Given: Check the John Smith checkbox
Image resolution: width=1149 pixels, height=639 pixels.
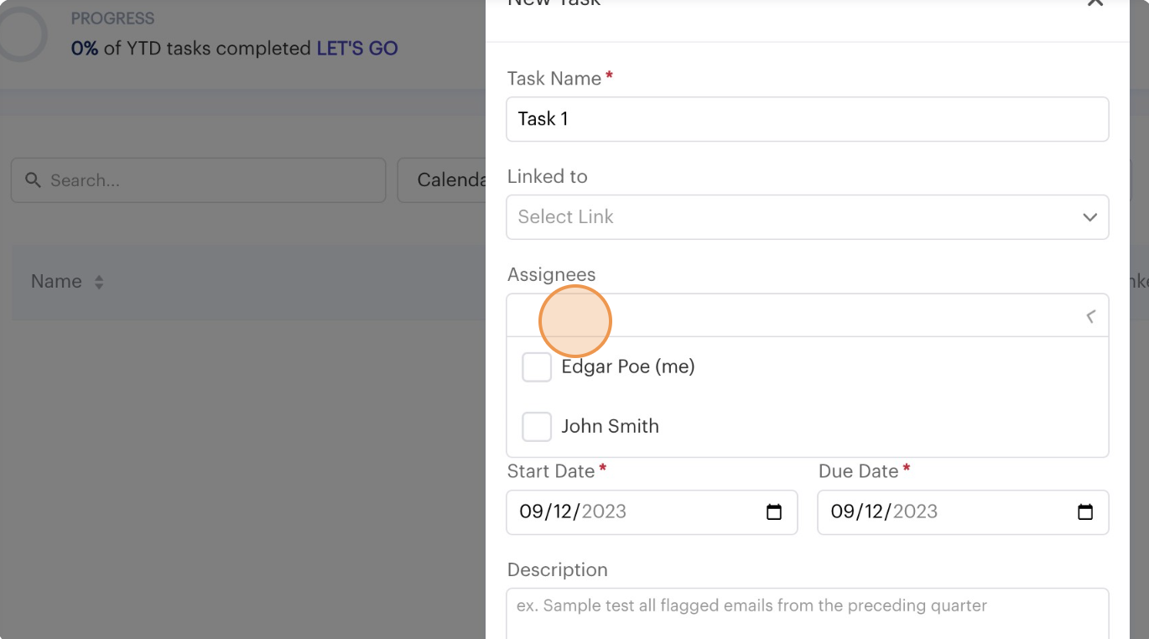Looking at the screenshot, I should (537, 427).
